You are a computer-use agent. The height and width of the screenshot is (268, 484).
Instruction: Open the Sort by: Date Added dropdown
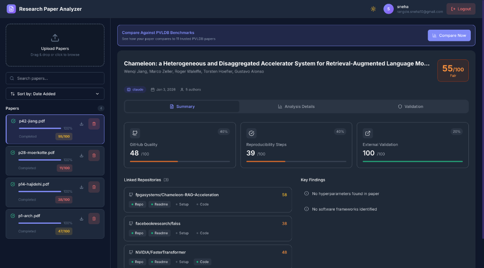pyautogui.click(x=55, y=94)
